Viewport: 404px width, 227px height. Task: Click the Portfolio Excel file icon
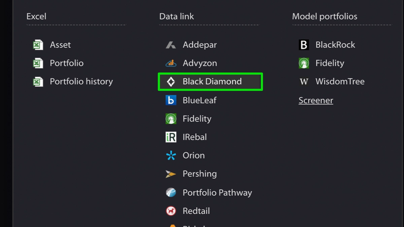coord(38,63)
